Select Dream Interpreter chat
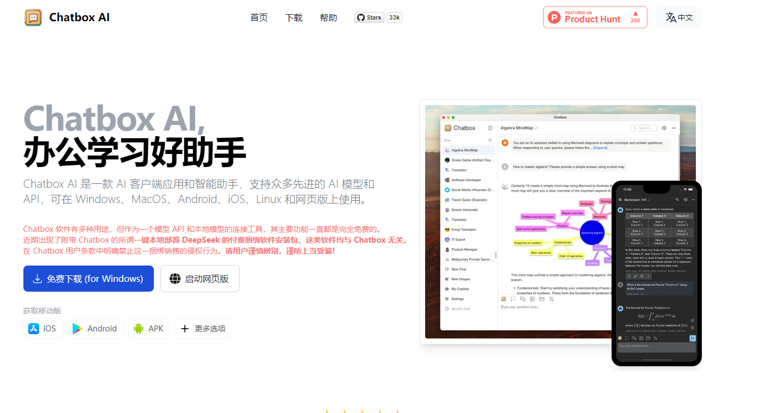This screenshot has height=413, width=760. [468, 209]
